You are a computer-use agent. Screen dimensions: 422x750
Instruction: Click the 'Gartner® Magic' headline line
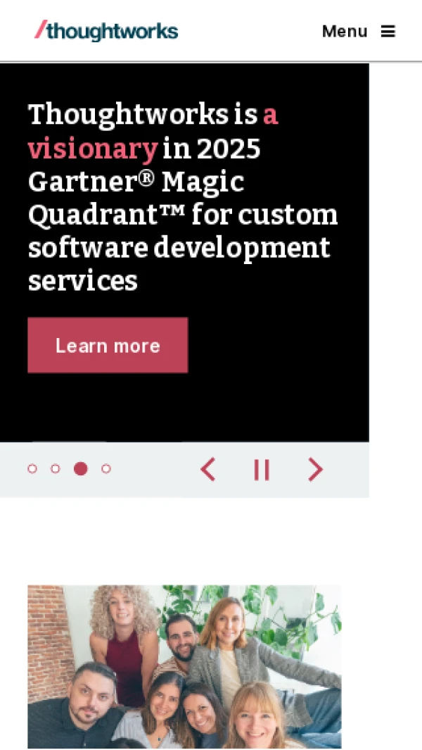point(136,182)
